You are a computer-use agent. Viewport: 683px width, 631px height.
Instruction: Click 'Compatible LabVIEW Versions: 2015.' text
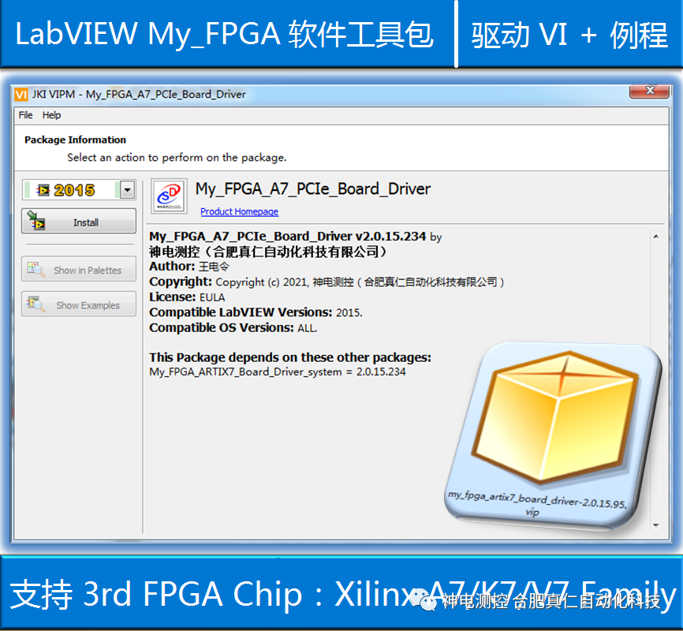click(256, 312)
